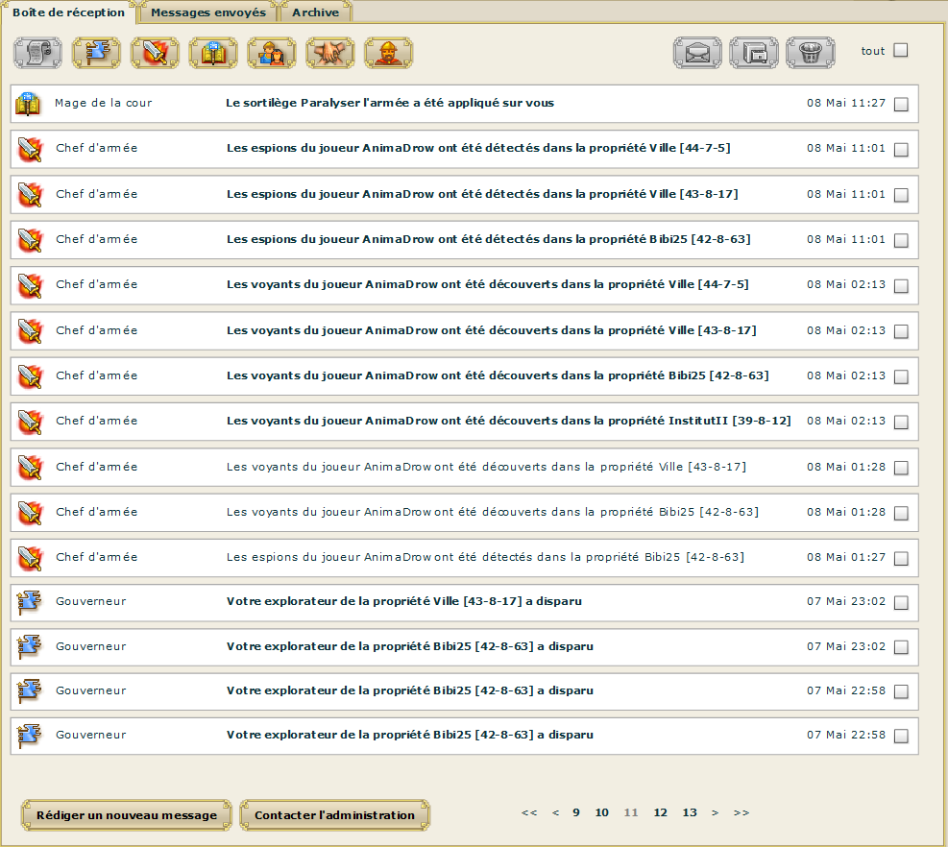Screen dimensions: 948x847
Task: Filter messages by Chef d'armée sword icon
Action: pos(155,52)
